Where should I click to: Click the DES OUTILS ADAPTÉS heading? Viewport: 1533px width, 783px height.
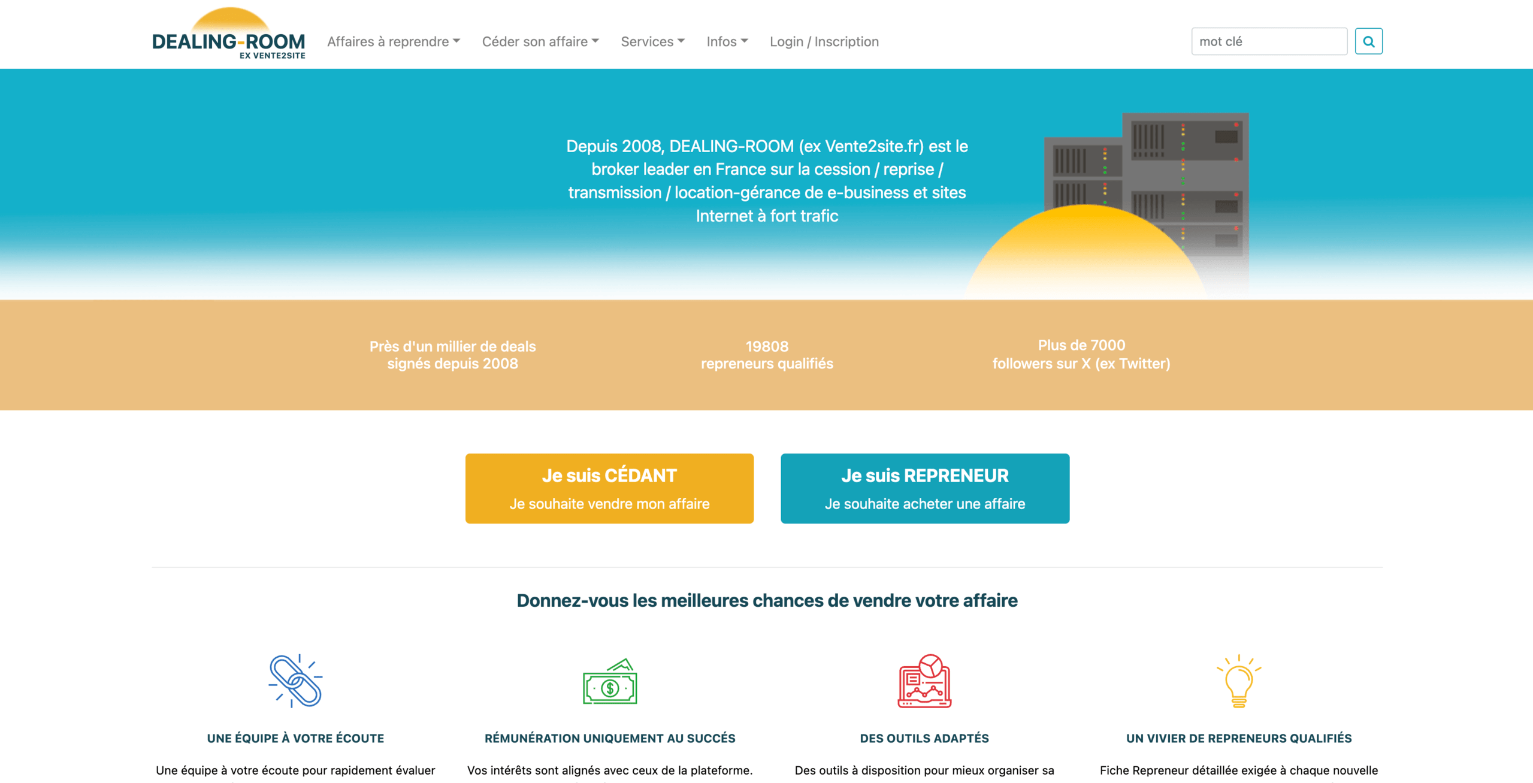click(x=924, y=738)
